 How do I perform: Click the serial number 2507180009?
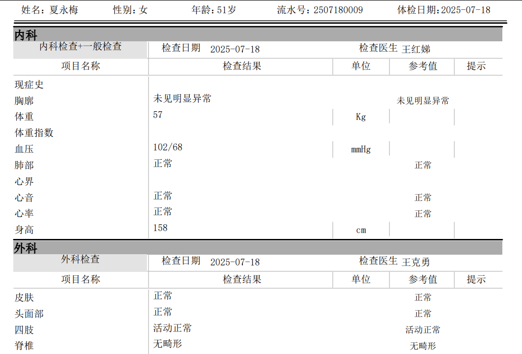click(338, 10)
